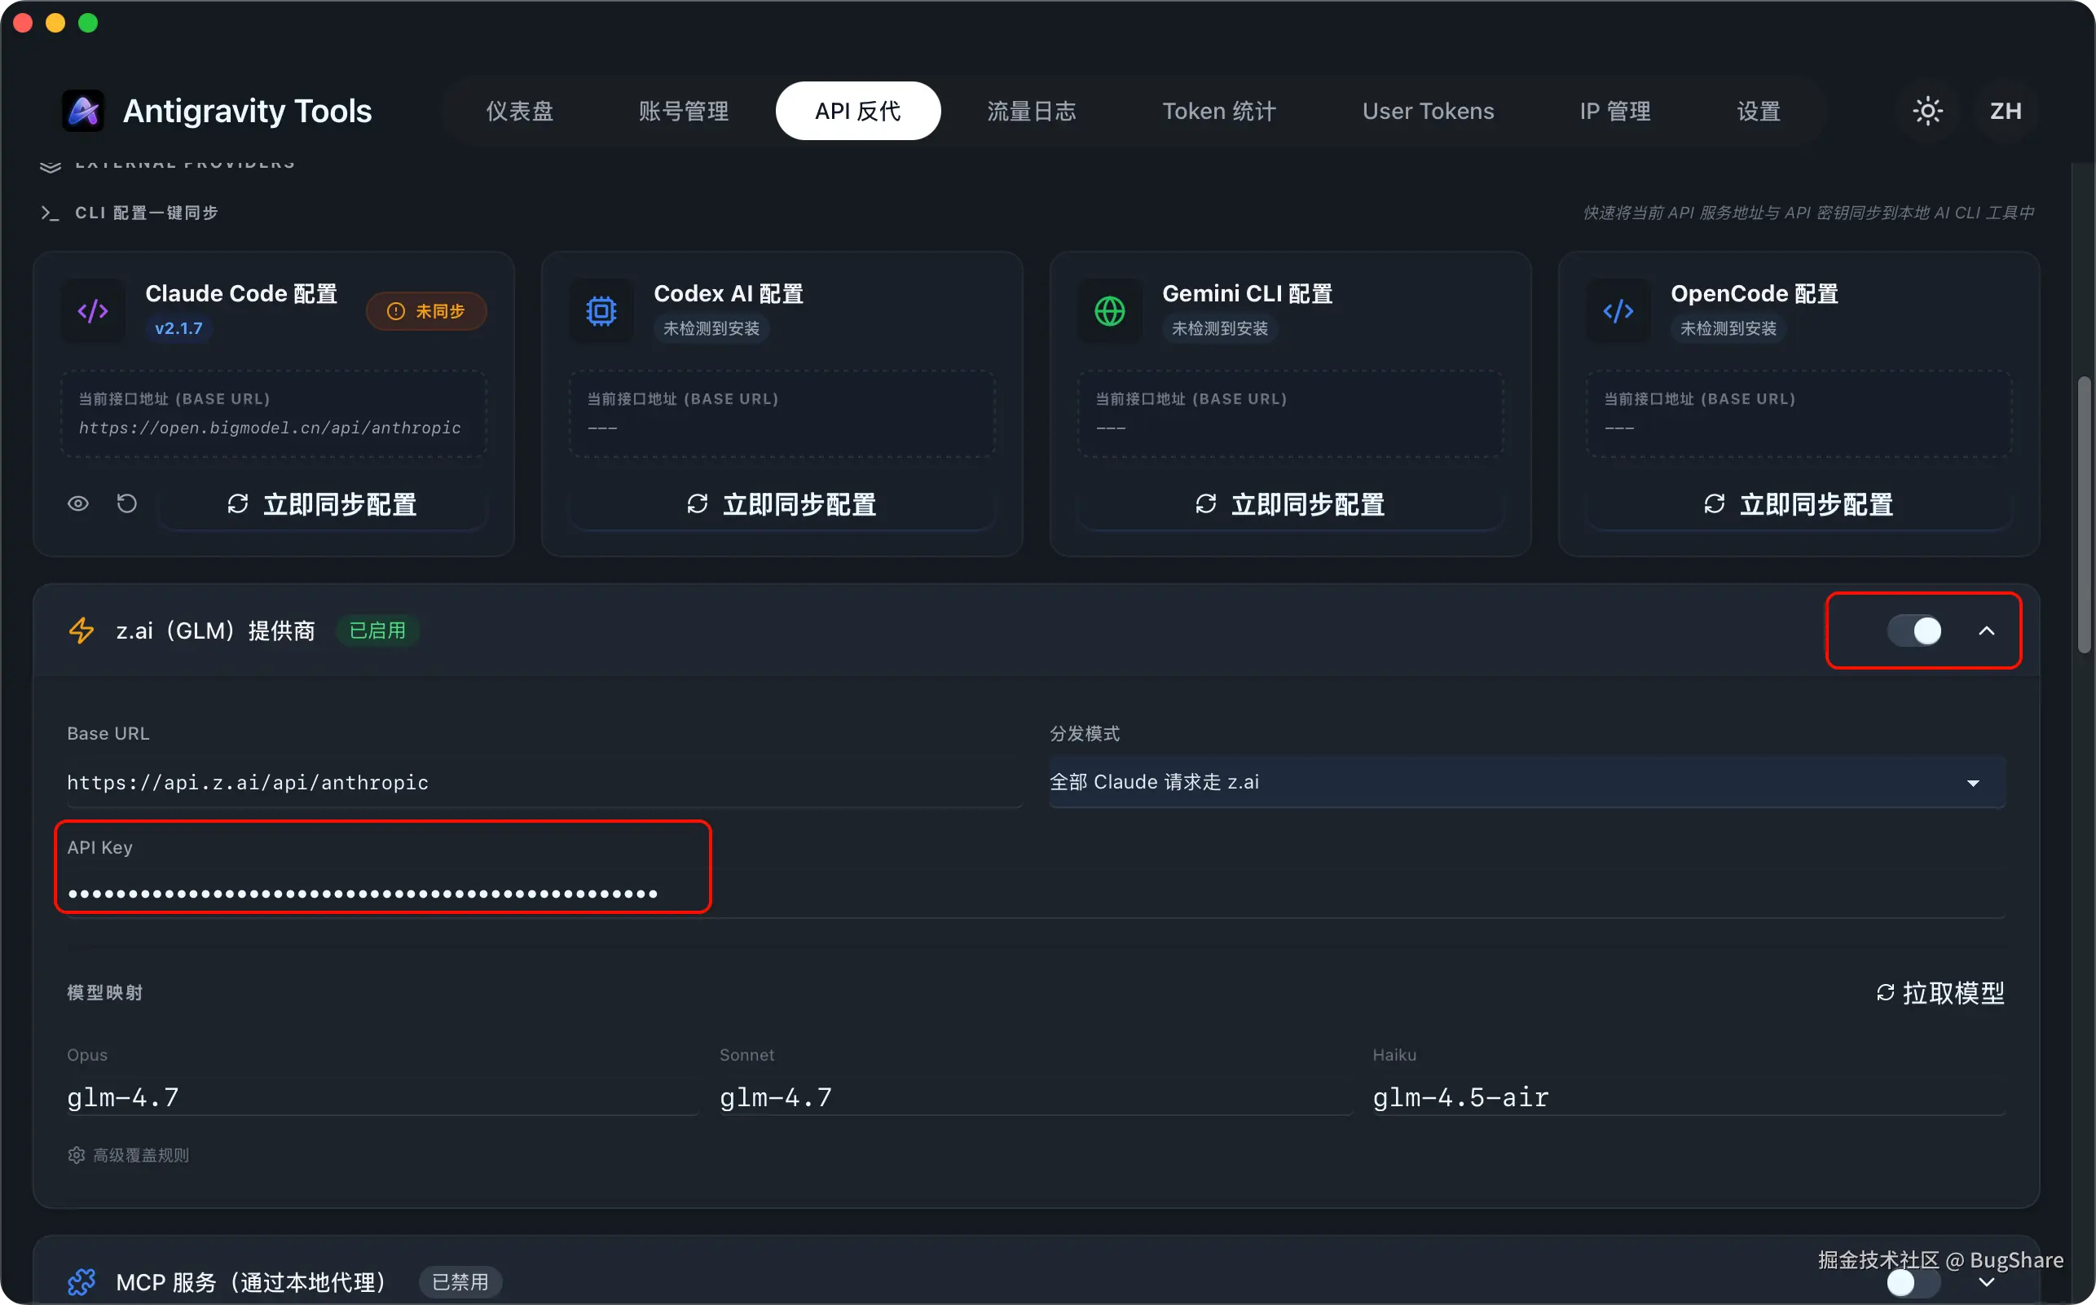Enable the MCP service toggle

coord(1912,1282)
